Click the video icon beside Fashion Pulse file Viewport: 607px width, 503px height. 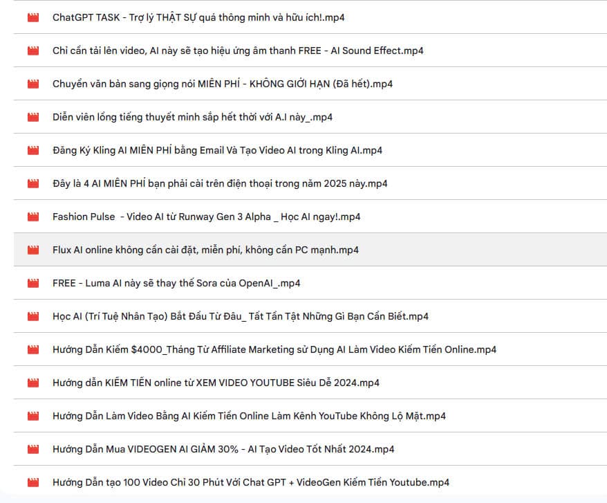tap(33, 217)
